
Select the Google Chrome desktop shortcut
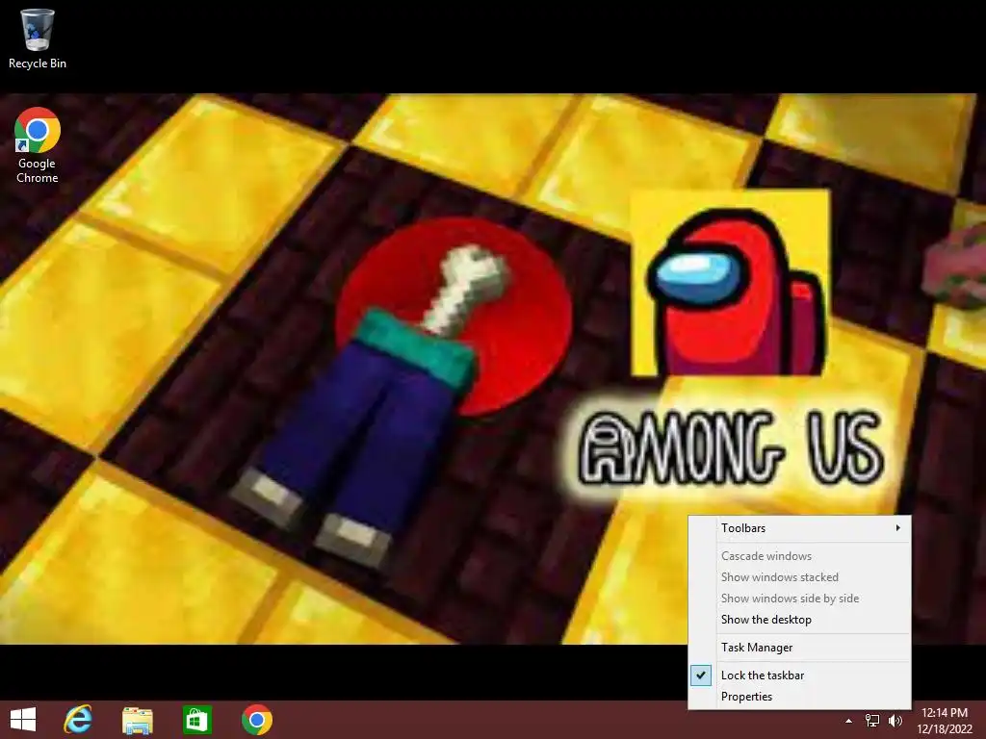[38, 145]
